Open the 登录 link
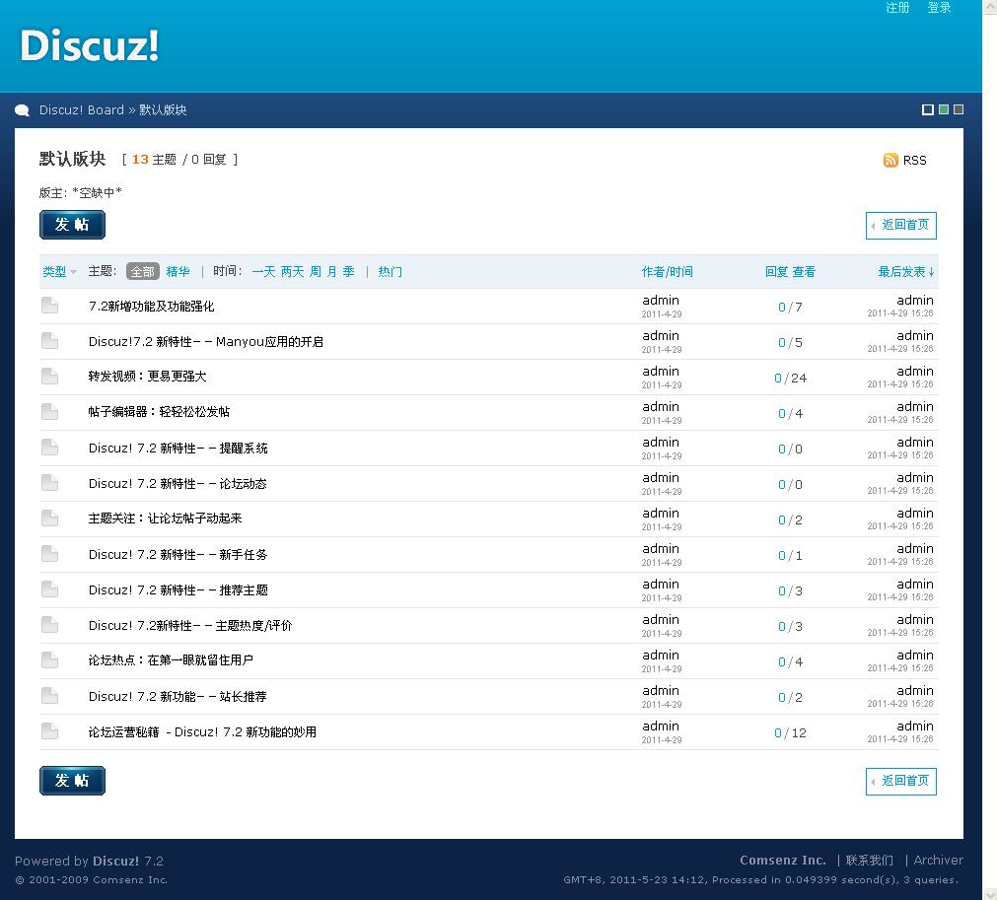This screenshot has height=900, width=997. point(939,8)
